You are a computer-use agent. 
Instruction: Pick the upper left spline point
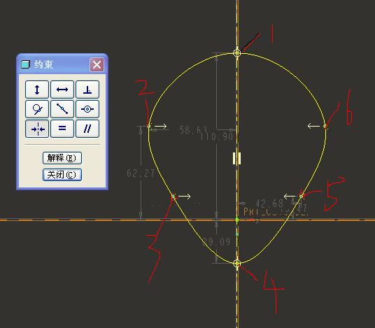click(149, 126)
